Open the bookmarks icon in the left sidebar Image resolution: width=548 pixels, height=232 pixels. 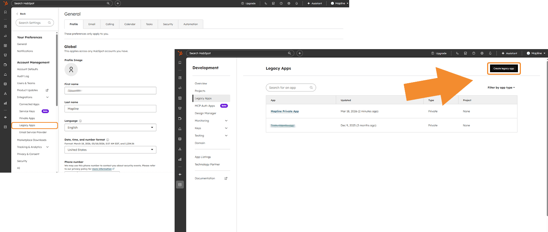click(x=5, y=11)
